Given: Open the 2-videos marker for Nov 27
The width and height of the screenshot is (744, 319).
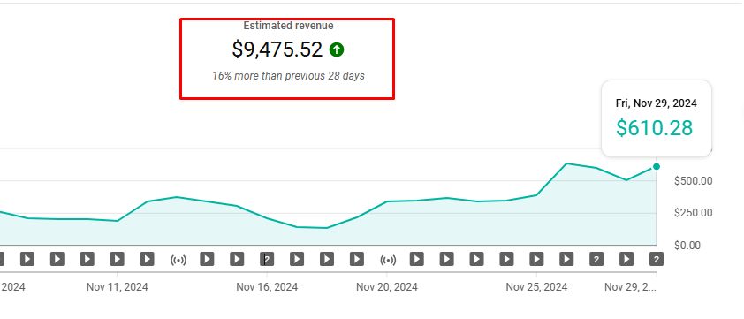Looking at the screenshot, I should [x=596, y=259].
